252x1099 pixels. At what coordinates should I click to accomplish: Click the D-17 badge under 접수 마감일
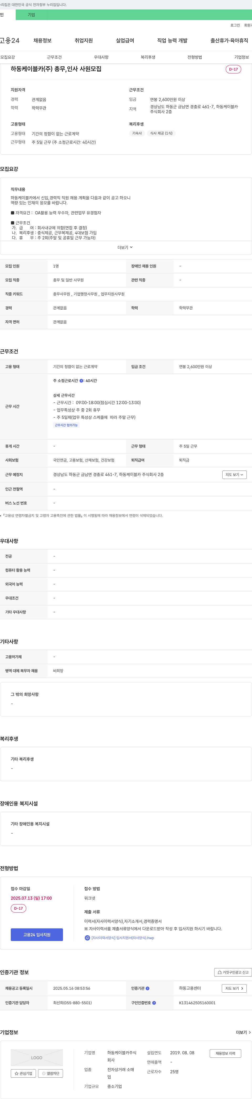tap(18, 908)
